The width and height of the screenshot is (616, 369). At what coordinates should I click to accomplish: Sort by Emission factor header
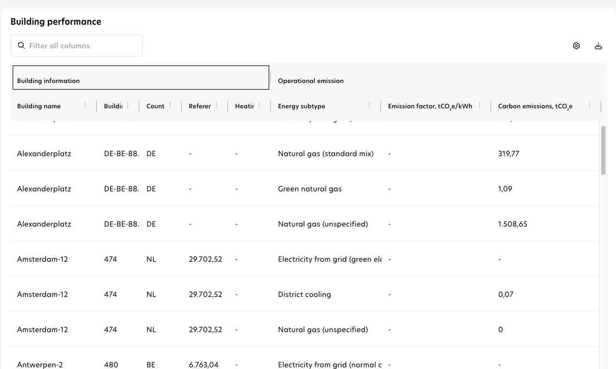coord(430,106)
